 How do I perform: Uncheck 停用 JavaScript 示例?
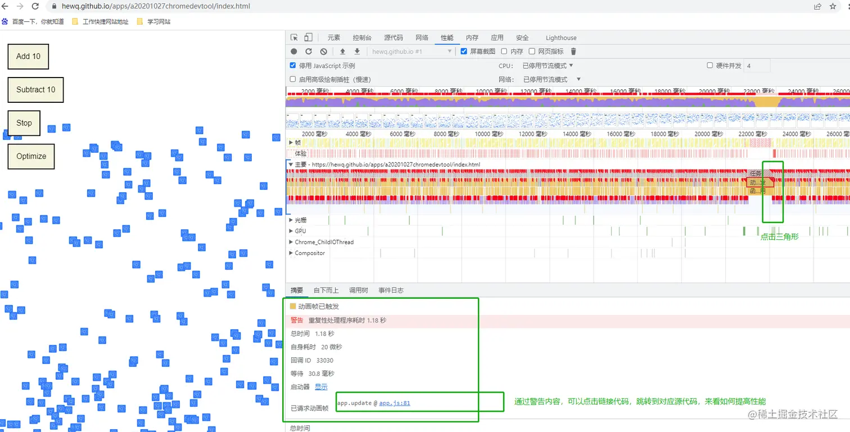point(292,66)
